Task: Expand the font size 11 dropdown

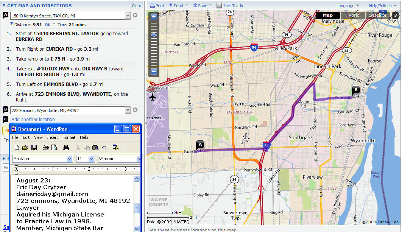Action: (91, 159)
